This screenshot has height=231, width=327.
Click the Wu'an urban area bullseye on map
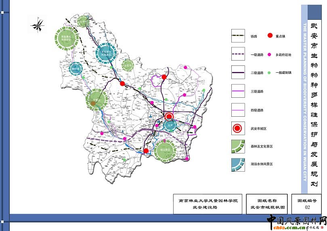(170, 117)
